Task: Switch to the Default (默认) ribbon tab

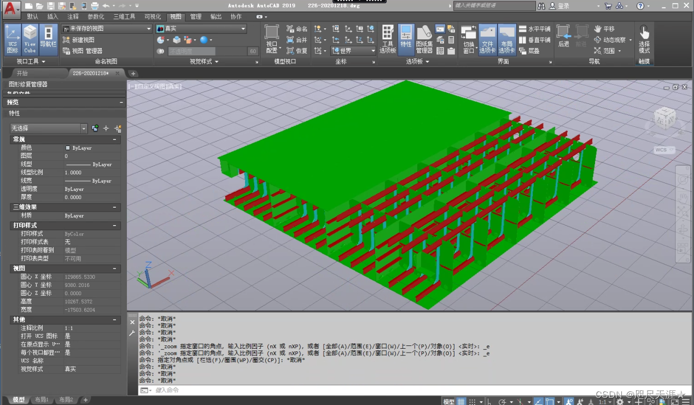Action: click(x=33, y=16)
